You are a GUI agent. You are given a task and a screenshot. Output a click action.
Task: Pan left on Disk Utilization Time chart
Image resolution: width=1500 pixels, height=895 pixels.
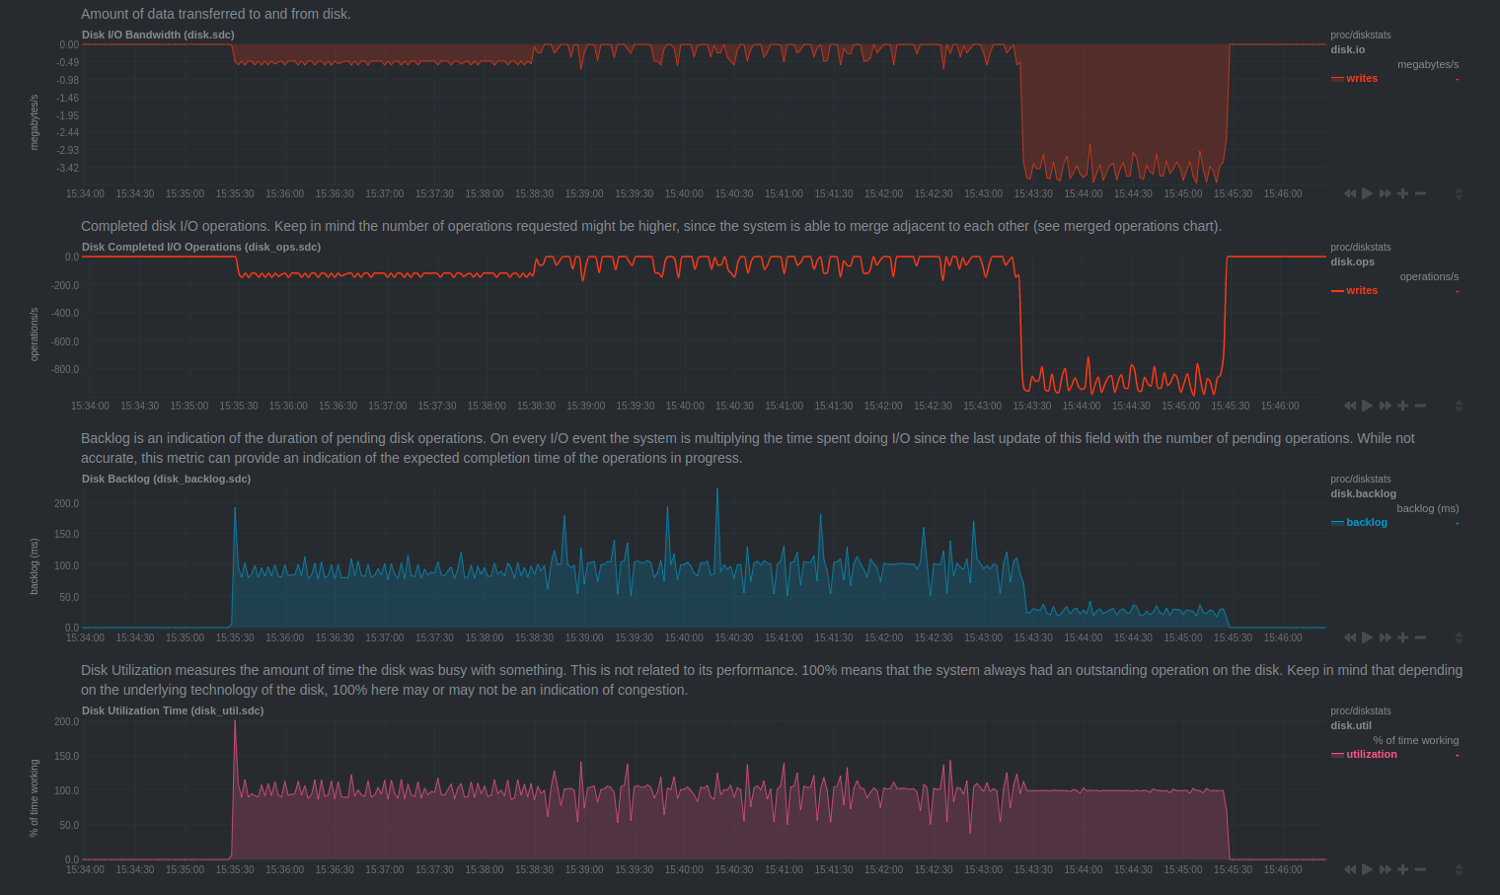[1350, 869]
